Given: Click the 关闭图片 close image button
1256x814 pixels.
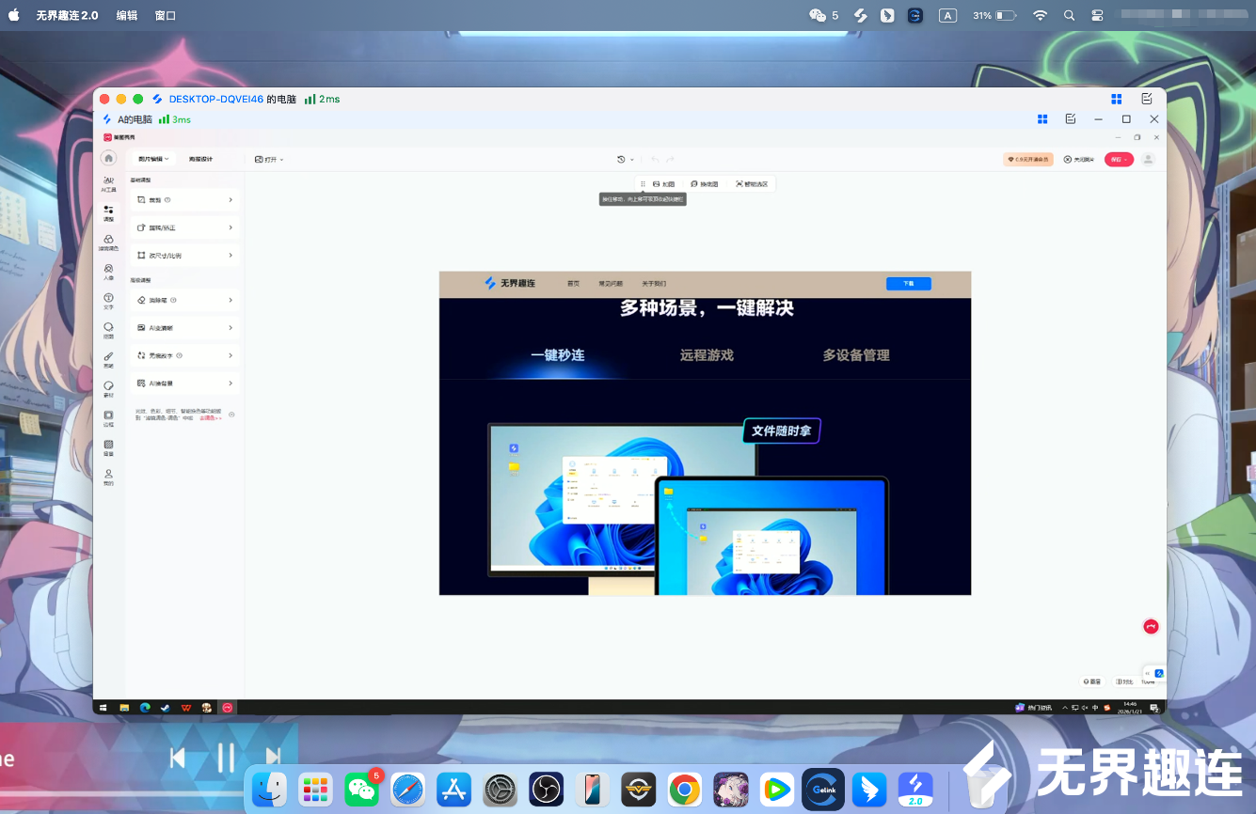Looking at the screenshot, I should point(1079,160).
